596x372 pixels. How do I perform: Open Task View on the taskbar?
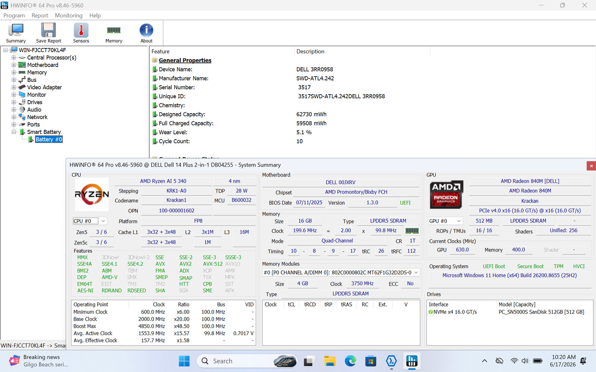pos(309,361)
